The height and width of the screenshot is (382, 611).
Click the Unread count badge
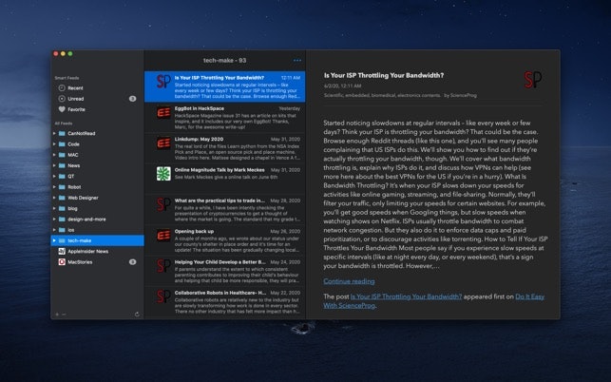[132, 99]
